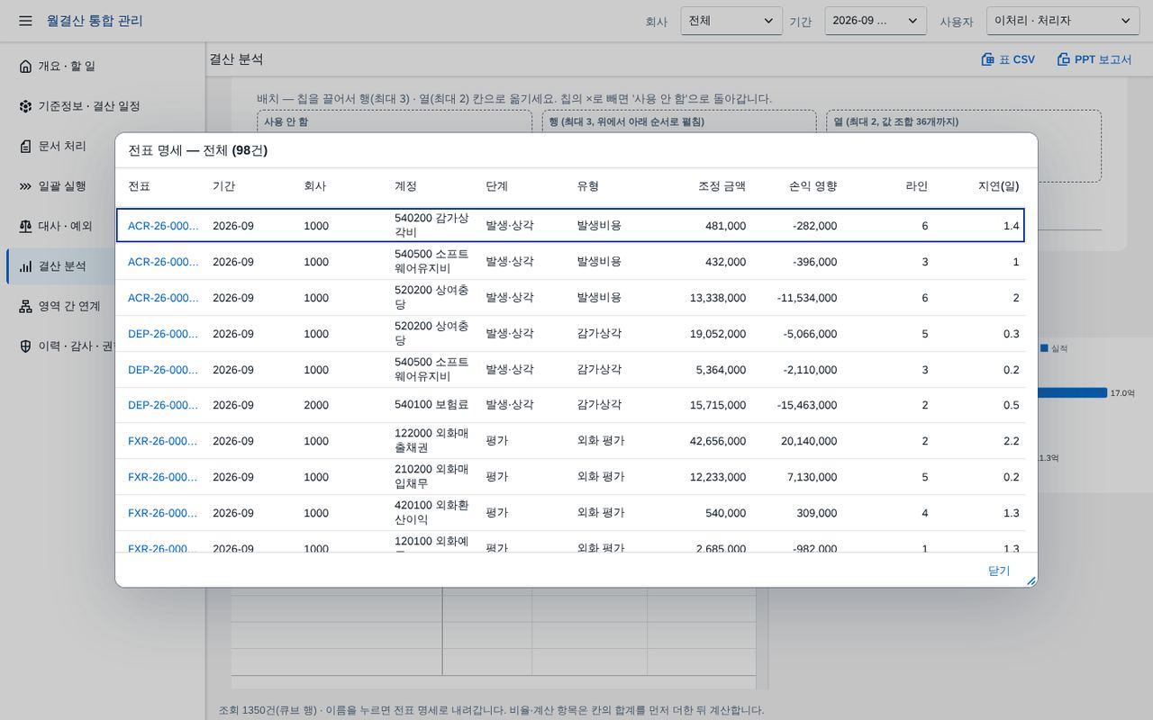Click the PPT 보고서 export icon
Viewport: 1153px width, 720px height.
1063,59
